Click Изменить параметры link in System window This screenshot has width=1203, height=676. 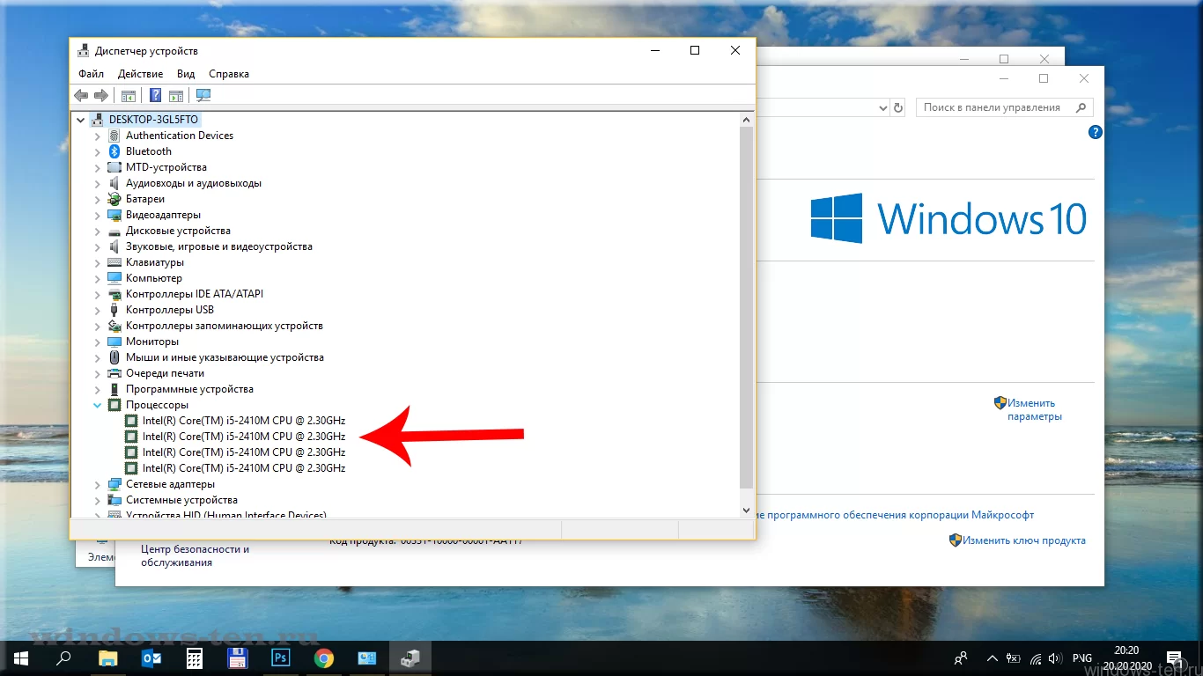pyautogui.click(x=1035, y=409)
